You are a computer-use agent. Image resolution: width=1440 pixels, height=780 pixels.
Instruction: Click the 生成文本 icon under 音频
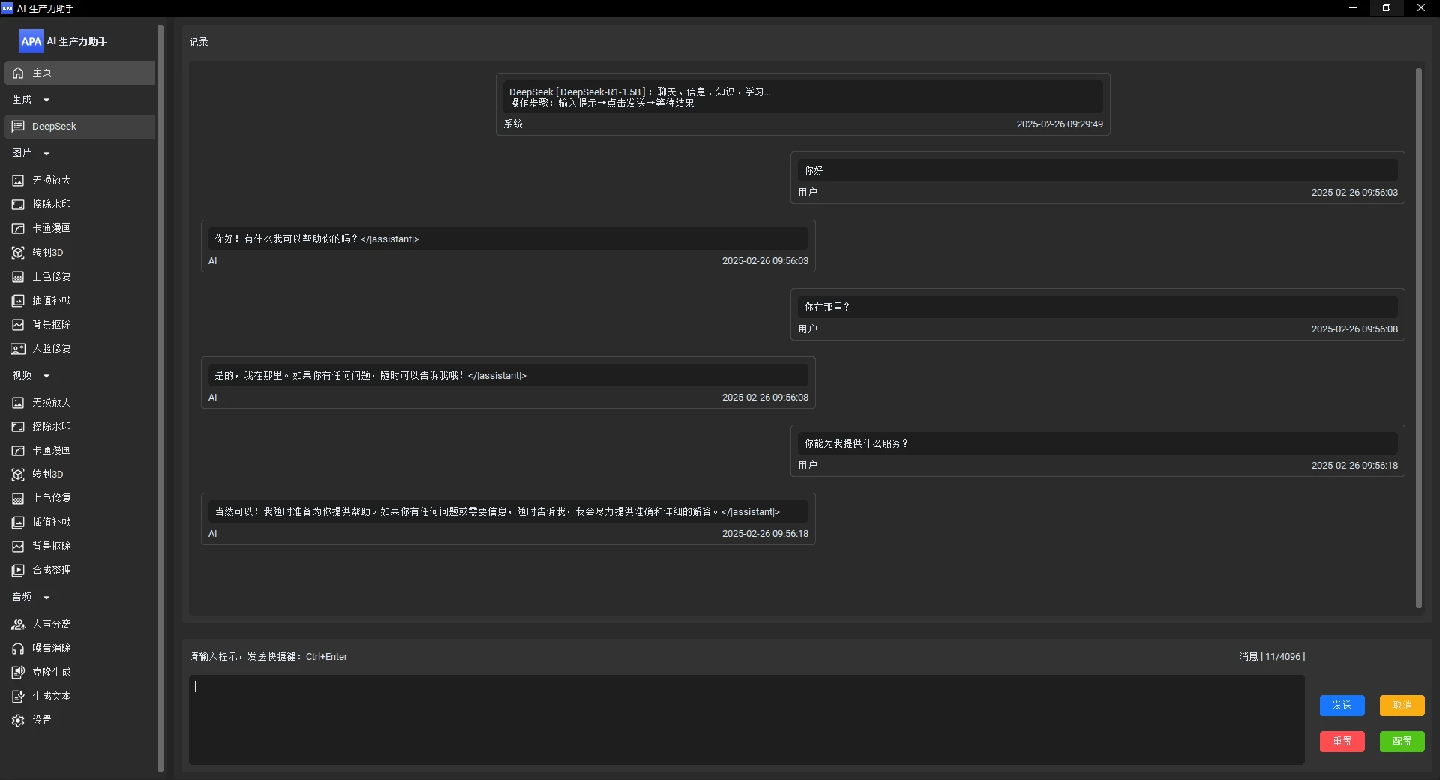[x=18, y=697]
